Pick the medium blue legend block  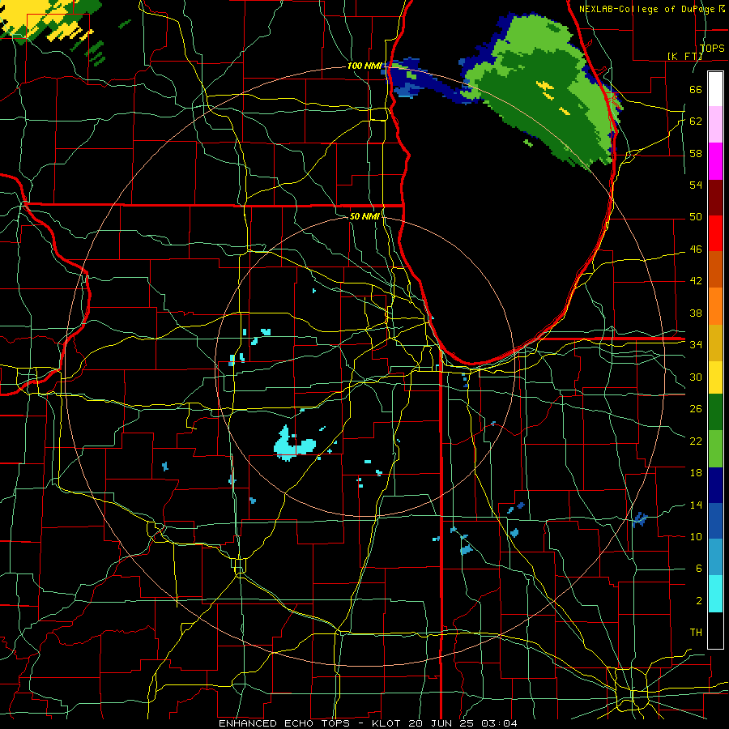coord(715,521)
